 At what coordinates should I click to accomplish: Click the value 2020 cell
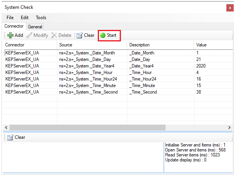point(213,66)
